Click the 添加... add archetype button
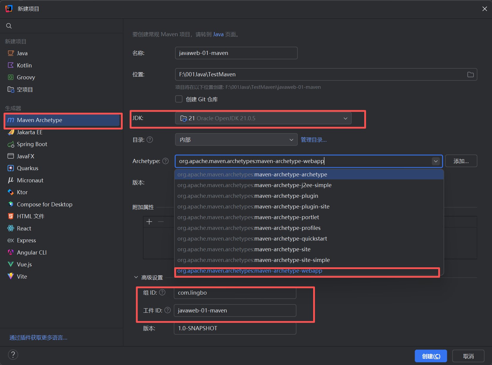The height and width of the screenshot is (365, 492). click(461, 161)
